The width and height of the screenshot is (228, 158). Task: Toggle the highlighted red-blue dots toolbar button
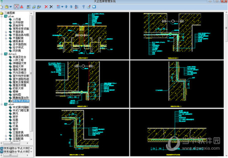17,7
